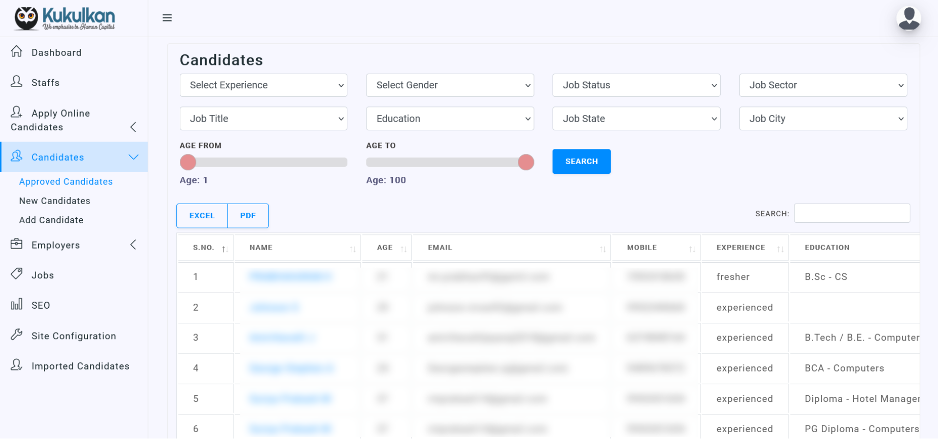Open the Job Sector dropdown
The width and height of the screenshot is (938, 439).
(823, 85)
